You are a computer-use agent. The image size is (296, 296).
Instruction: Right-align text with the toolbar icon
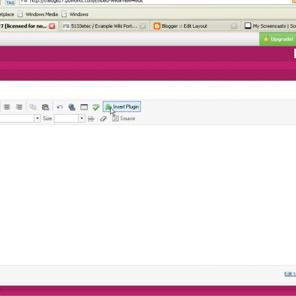pyautogui.click(x=19, y=107)
